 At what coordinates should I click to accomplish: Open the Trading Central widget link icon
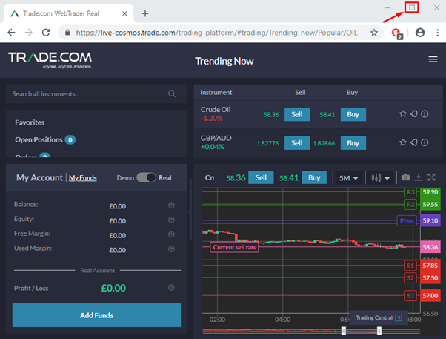tap(399, 317)
